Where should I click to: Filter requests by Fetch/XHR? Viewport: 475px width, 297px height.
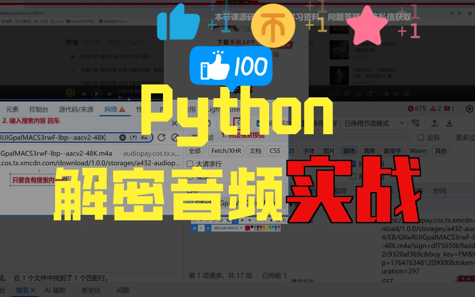pyautogui.click(x=226, y=151)
